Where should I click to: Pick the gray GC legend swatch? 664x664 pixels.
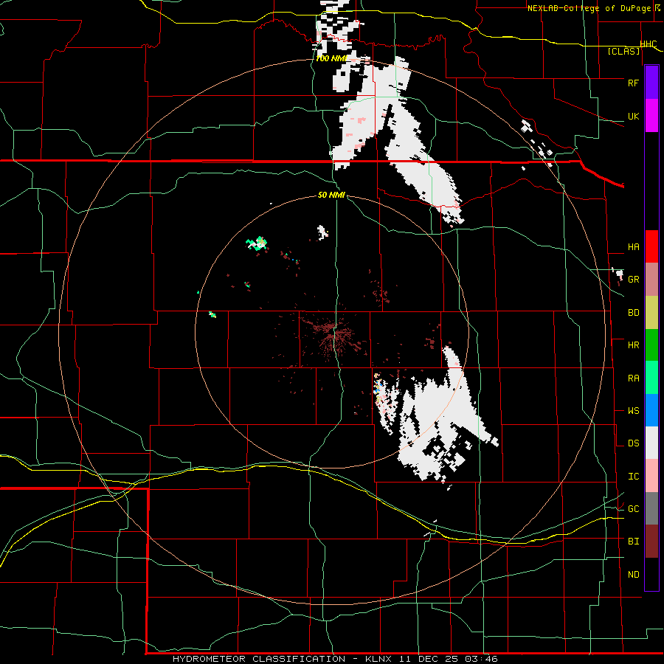[651, 508]
